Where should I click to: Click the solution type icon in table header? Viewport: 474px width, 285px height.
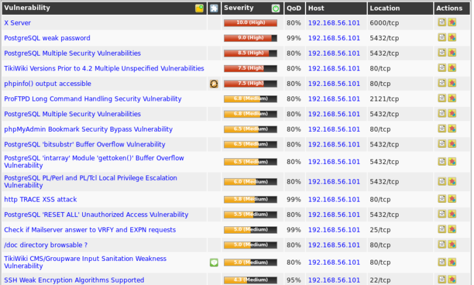(x=214, y=8)
